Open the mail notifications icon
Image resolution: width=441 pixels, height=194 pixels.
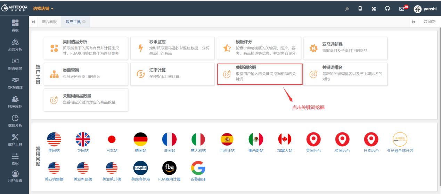tap(402, 9)
